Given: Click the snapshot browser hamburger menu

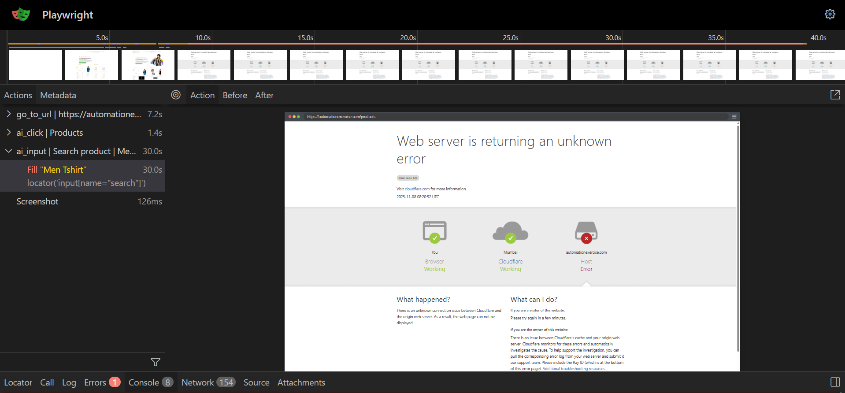Looking at the screenshot, I should tap(734, 117).
